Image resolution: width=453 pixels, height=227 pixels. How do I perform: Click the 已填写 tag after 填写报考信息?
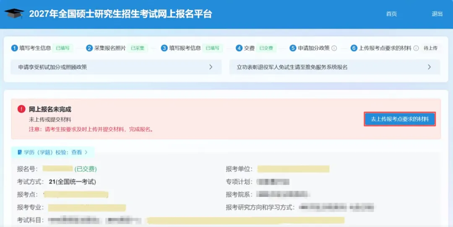click(x=212, y=48)
